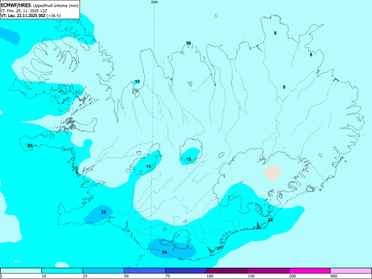Click the value 8 in the far northeast
The height and width of the screenshot is (279, 372).
point(275,33)
